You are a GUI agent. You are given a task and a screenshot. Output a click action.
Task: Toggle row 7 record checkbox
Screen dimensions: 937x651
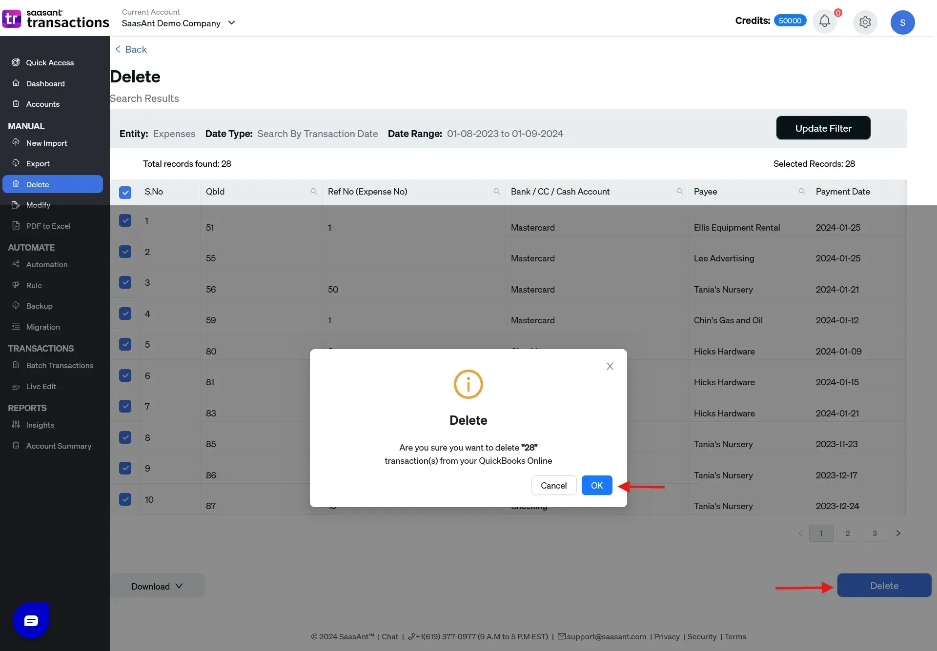tap(125, 406)
